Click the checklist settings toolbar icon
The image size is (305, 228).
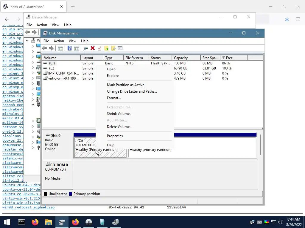pyautogui.click(x=120, y=48)
